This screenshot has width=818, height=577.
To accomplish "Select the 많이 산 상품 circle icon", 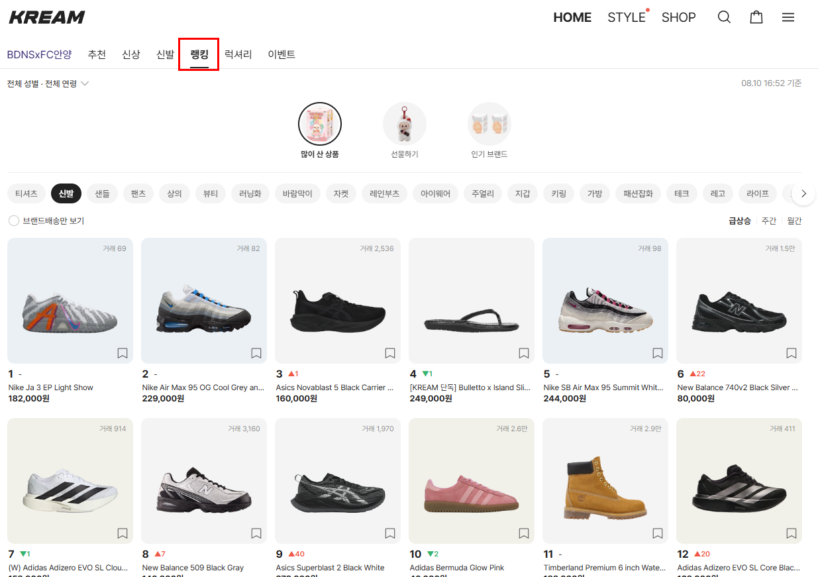I will [x=320, y=124].
